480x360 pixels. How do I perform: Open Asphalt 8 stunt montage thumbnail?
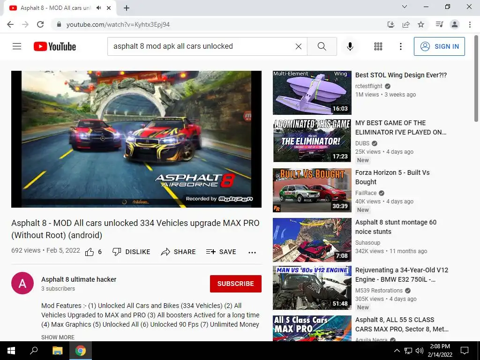[x=312, y=240]
